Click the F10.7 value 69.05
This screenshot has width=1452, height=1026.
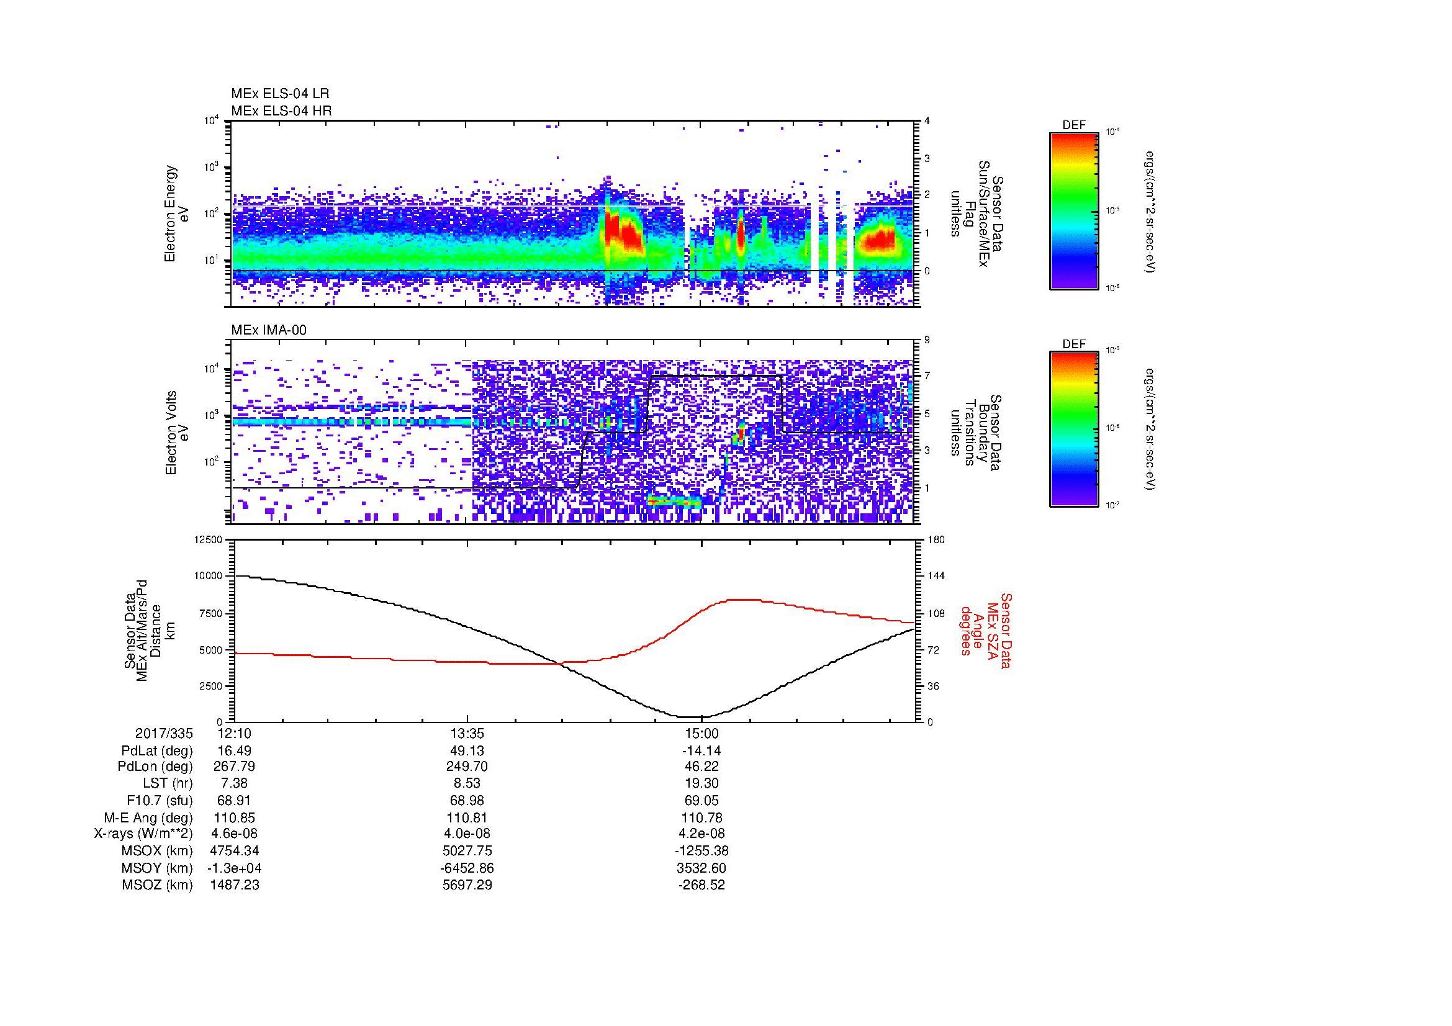702,800
